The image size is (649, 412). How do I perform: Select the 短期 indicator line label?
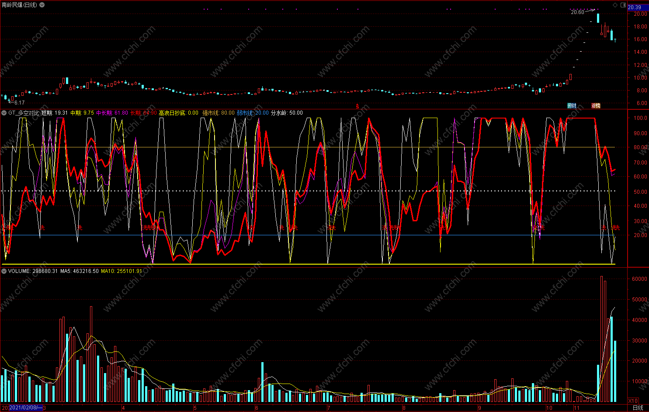pyautogui.click(x=47, y=113)
